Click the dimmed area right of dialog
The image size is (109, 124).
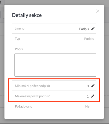click(107, 61)
